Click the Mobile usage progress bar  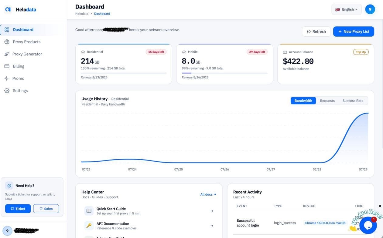(x=225, y=73)
